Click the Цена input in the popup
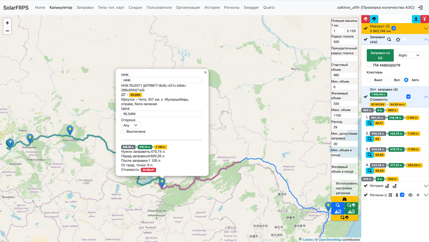 tap(161, 114)
